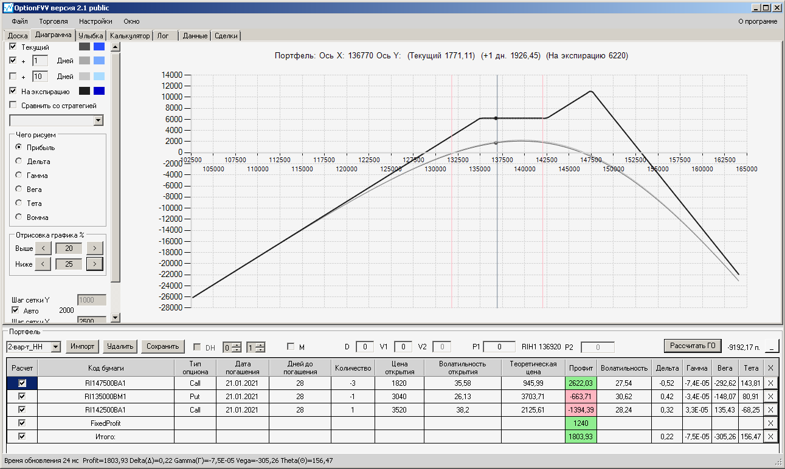
Task: Expand the strategy comparison combo box
Action: (99, 121)
